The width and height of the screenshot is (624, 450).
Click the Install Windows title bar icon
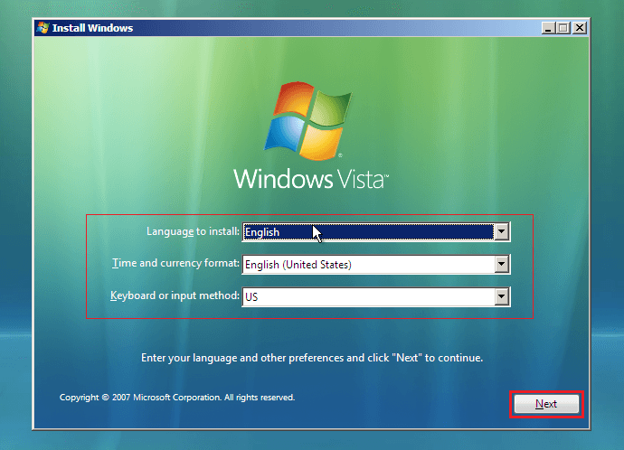(43, 28)
